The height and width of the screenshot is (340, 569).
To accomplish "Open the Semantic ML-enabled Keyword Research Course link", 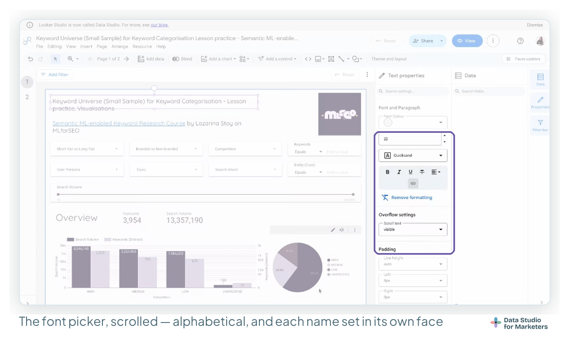I will [119, 123].
